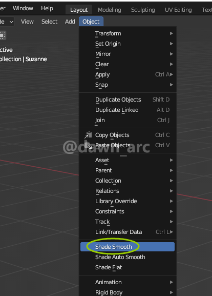Switch to the Modeling workspace tab
This screenshot has width=212, height=296.
click(110, 10)
